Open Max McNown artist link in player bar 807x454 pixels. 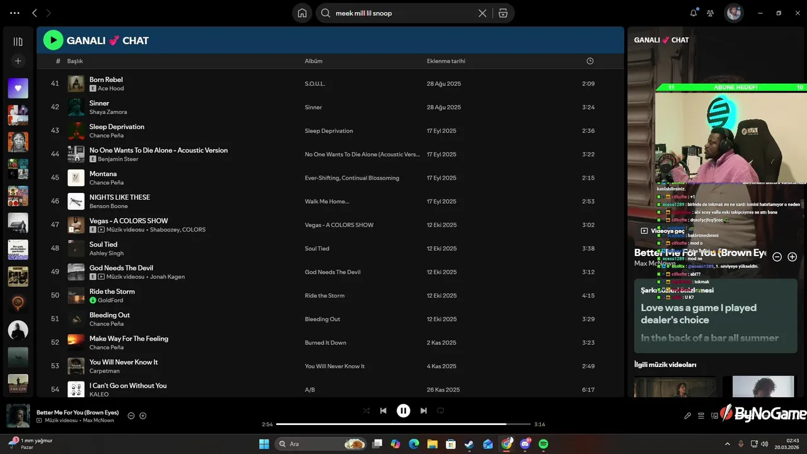(x=99, y=421)
